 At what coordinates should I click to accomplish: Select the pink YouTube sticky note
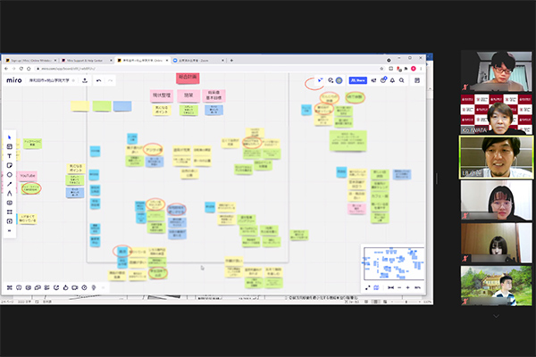tap(28, 176)
